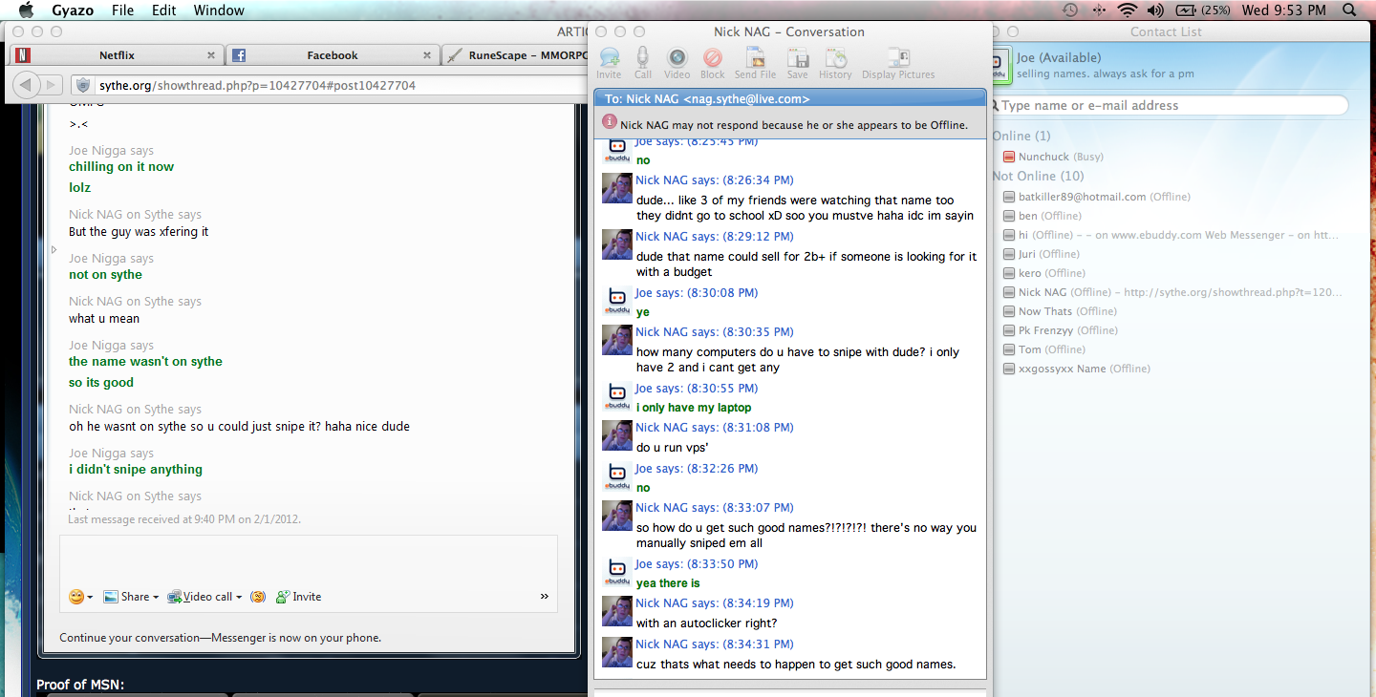Select contact kero (Offline)
1376x697 pixels.
(x=1043, y=273)
